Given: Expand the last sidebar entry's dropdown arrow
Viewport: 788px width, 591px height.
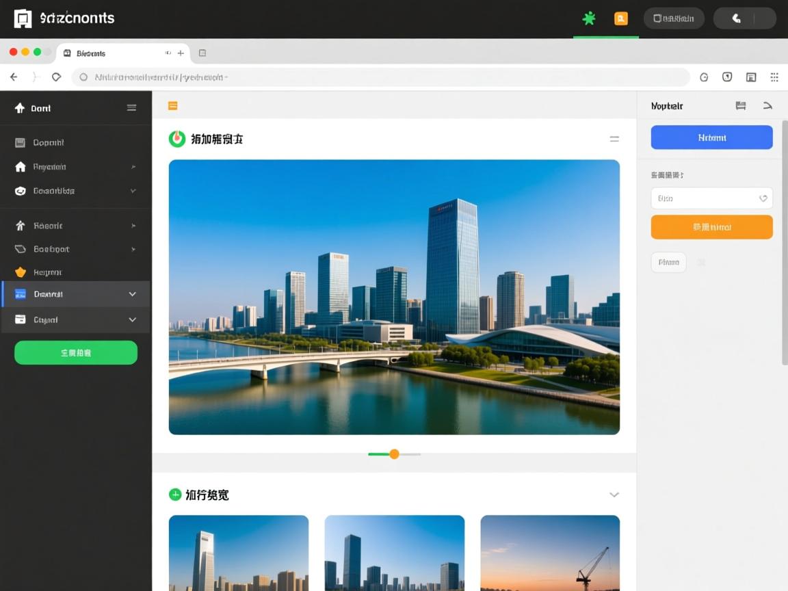Looking at the screenshot, I should click(x=132, y=319).
